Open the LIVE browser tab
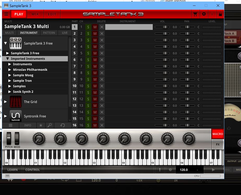The height and width of the screenshot is (195, 241). point(65,33)
